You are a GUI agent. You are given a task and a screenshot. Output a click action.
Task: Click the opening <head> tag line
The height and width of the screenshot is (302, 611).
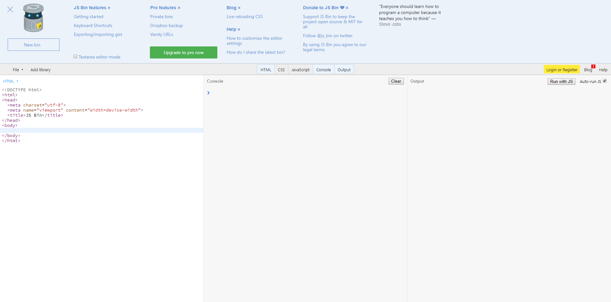(x=10, y=100)
